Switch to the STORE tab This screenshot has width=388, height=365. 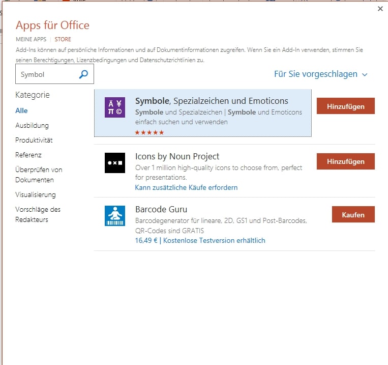pos(63,39)
